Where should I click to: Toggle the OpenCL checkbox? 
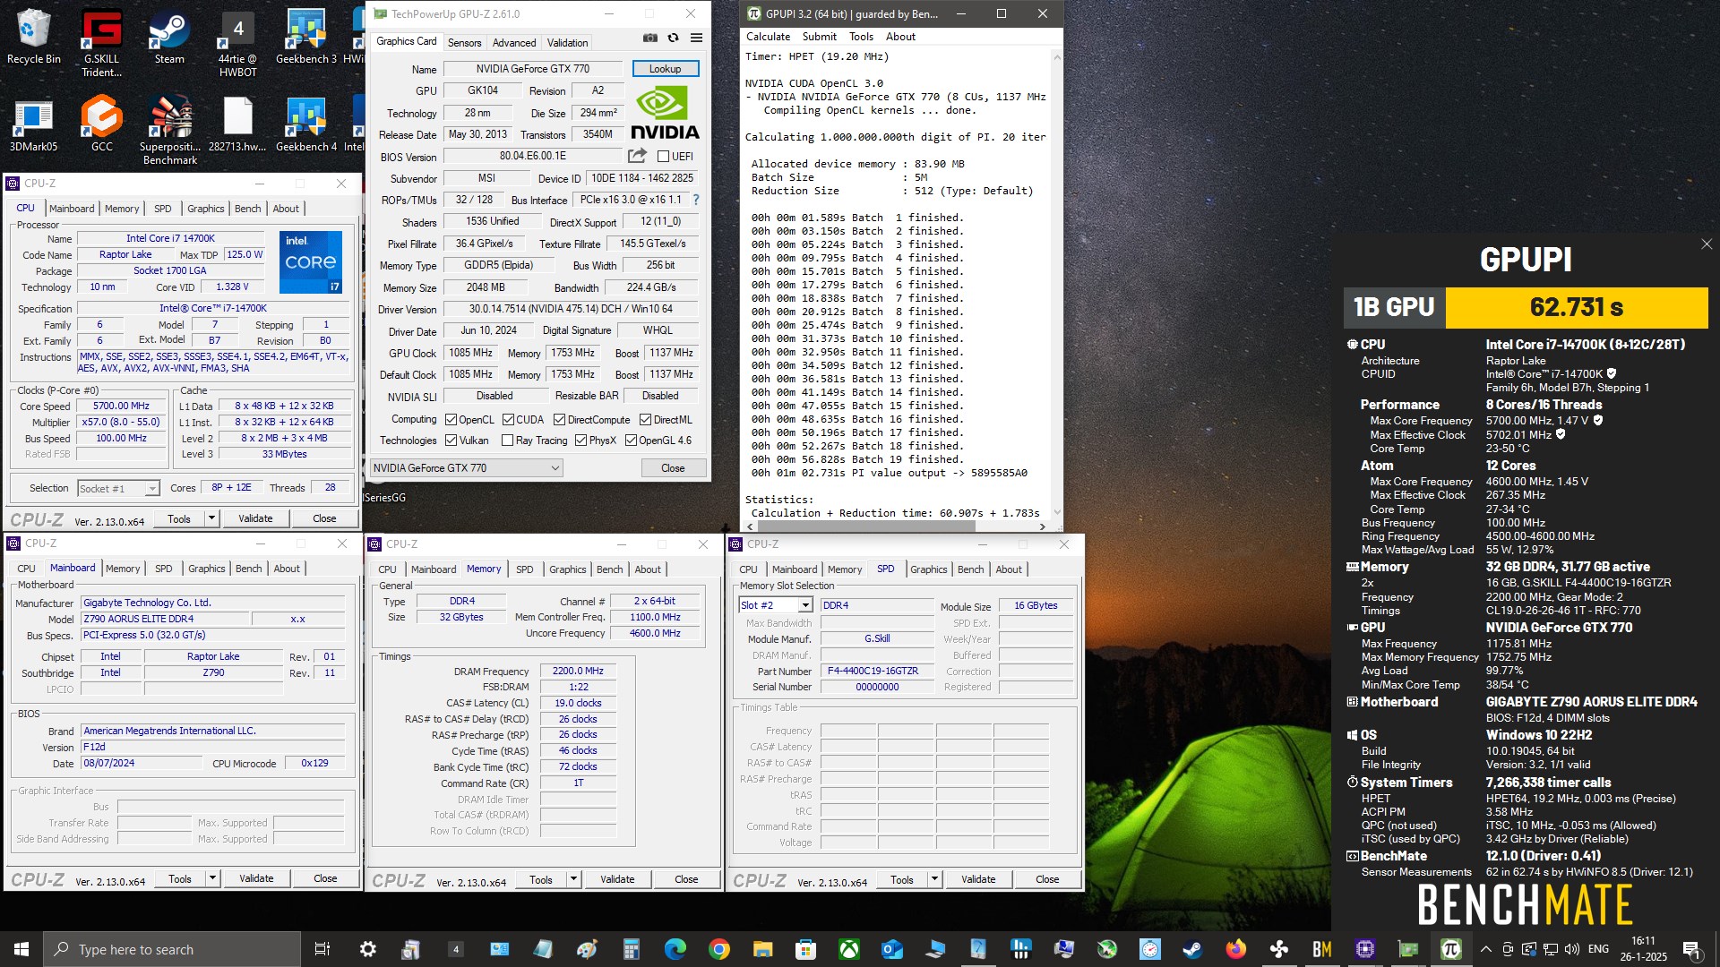click(451, 419)
